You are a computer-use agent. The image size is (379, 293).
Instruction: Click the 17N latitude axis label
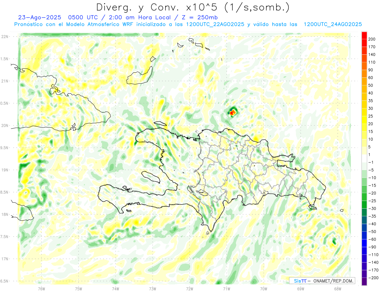(x=5, y=259)
